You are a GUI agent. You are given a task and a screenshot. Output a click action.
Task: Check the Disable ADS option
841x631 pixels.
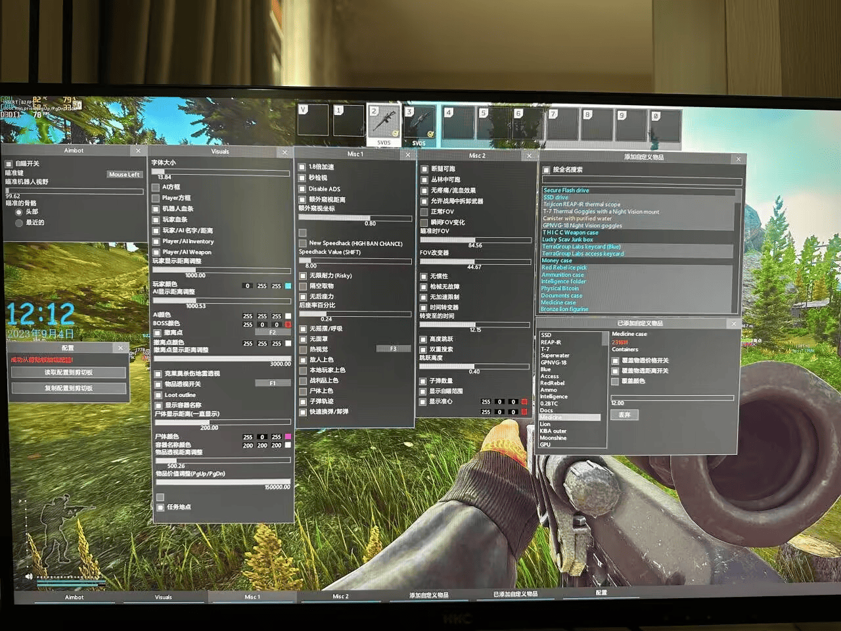pyautogui.click(x=302, y=189)
